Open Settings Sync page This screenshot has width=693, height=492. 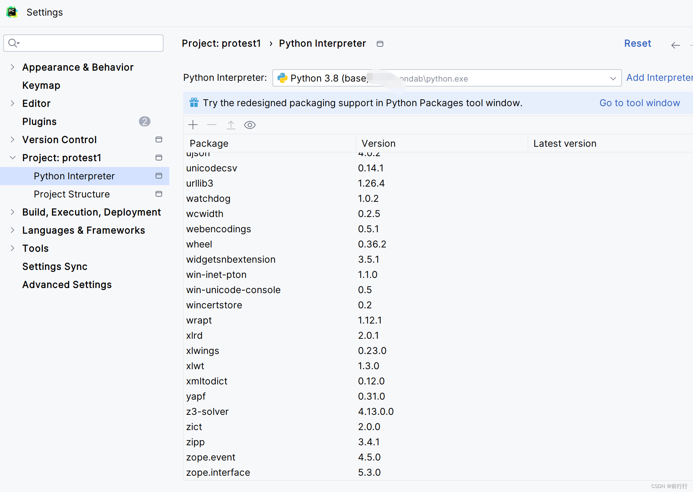click(x=55, y=266)
